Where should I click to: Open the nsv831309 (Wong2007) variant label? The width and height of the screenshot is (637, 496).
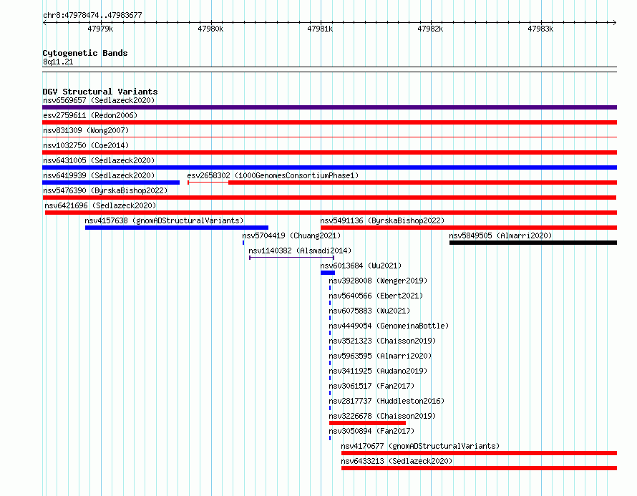[x=86, y=130]
